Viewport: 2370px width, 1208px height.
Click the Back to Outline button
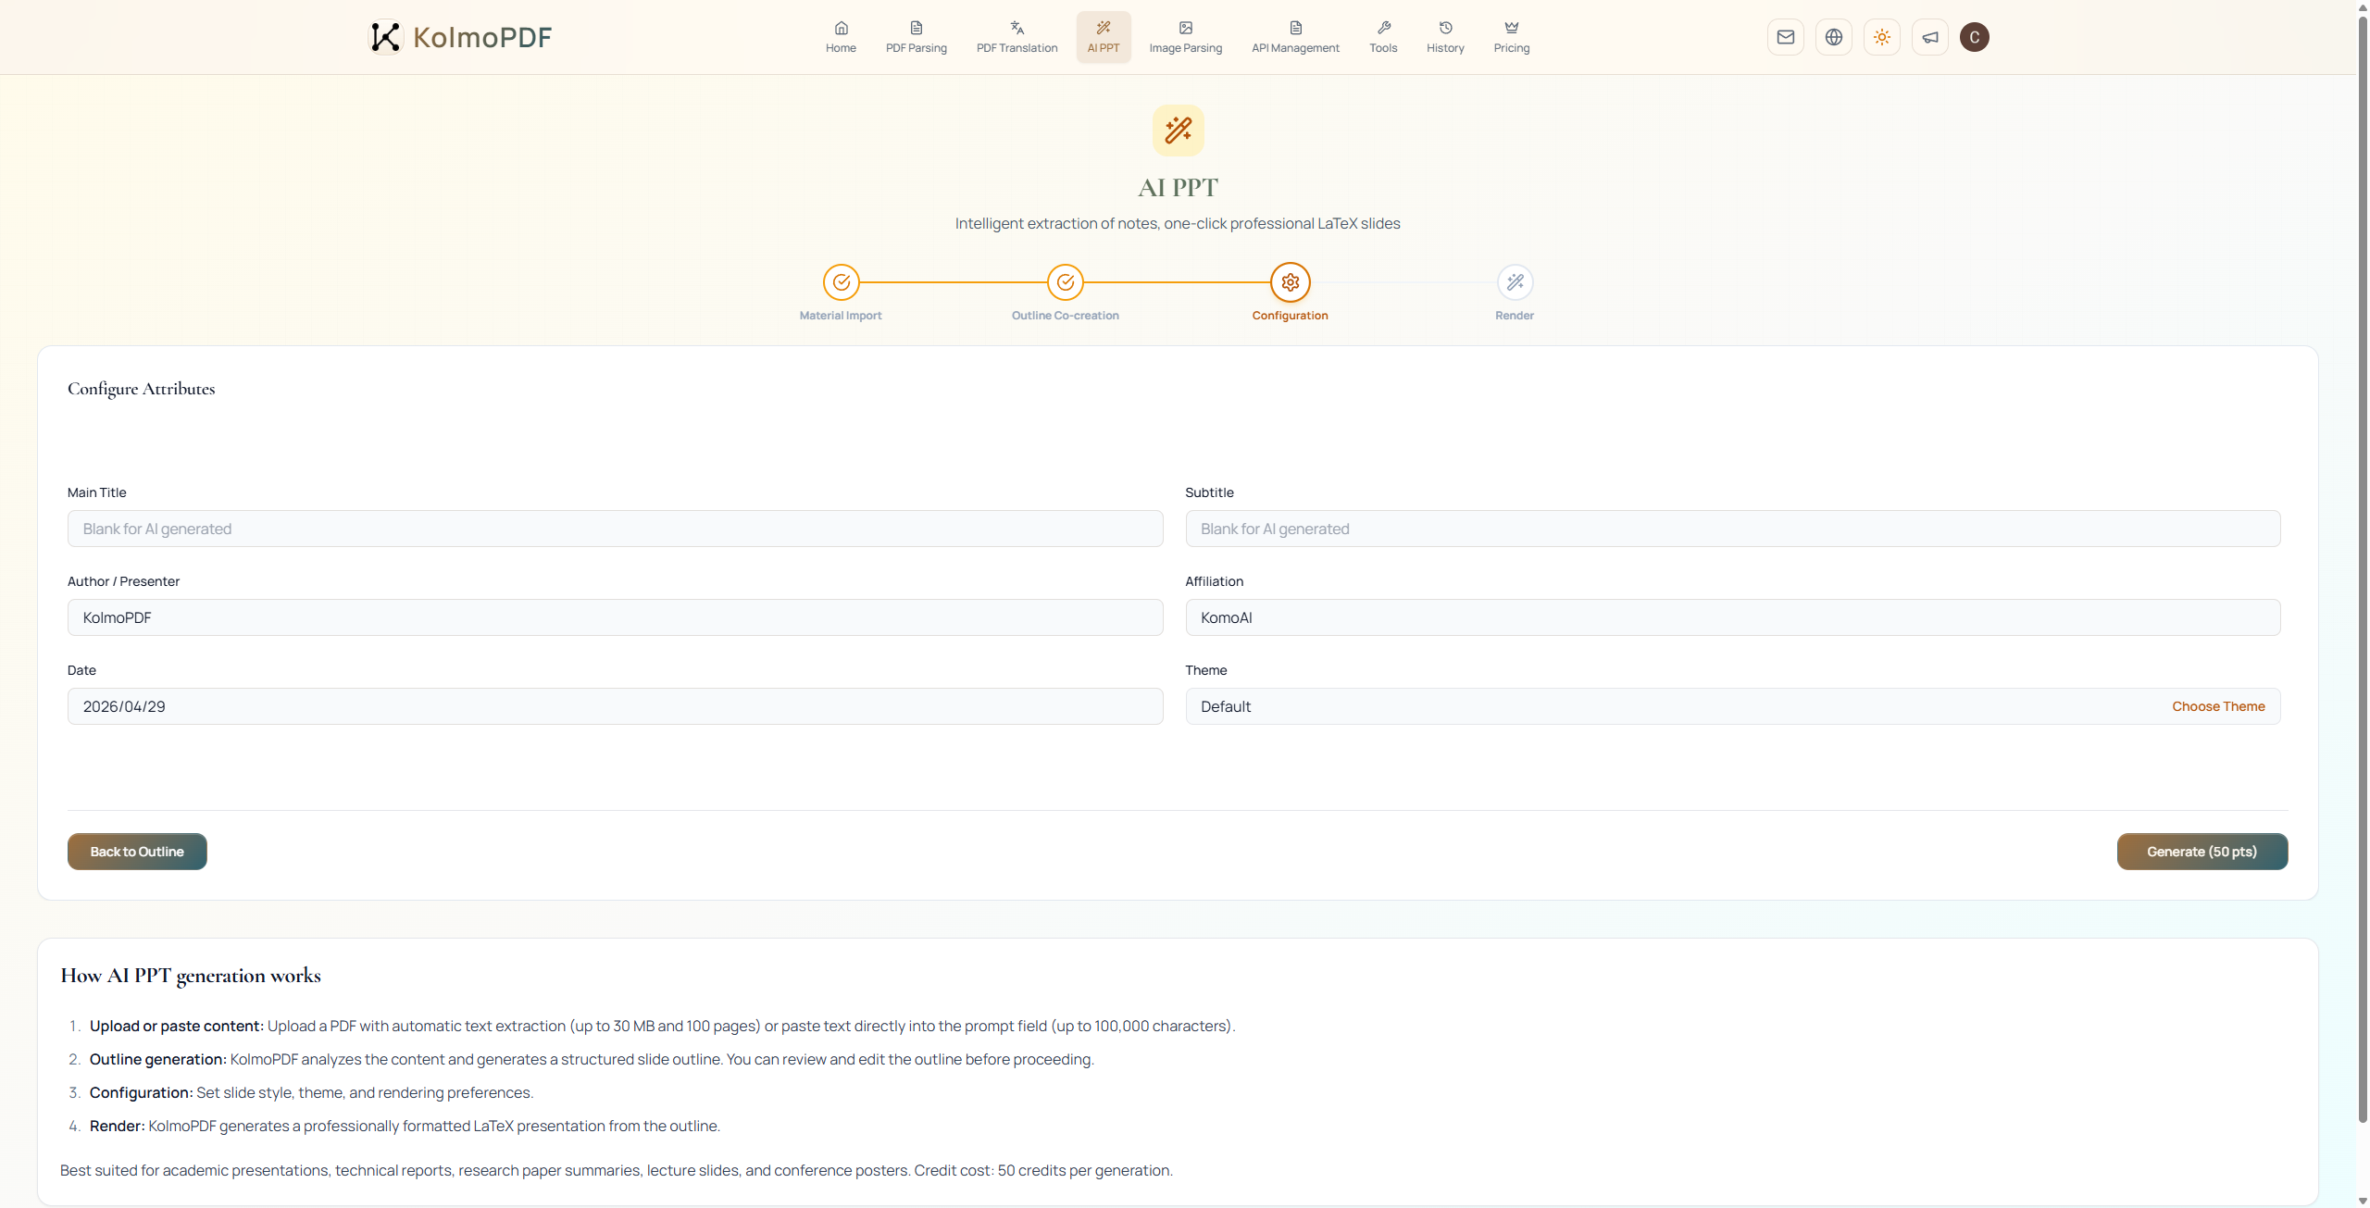click(137, 852)
